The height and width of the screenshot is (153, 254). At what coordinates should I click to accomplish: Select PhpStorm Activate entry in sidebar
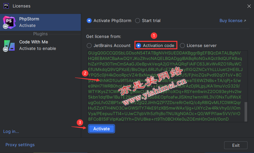tap(41, 22)
